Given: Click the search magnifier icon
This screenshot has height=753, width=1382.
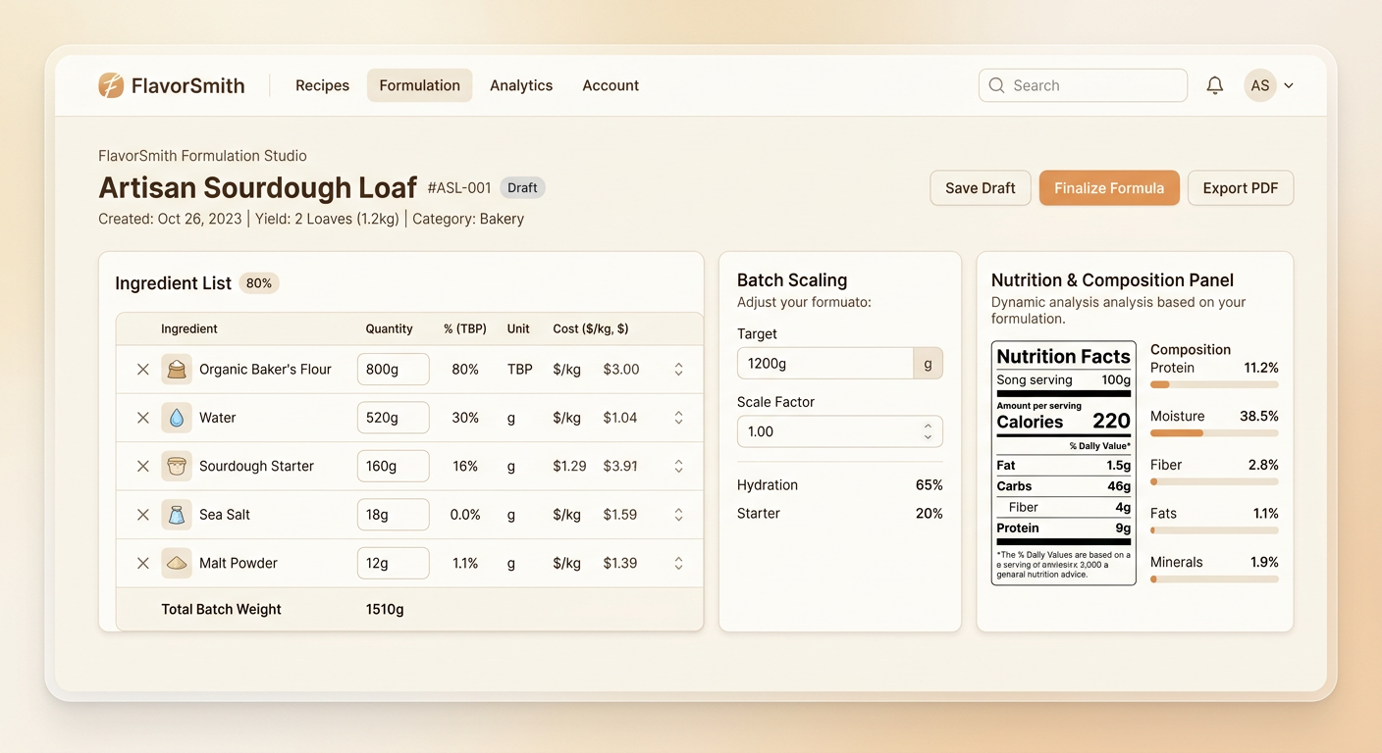Looking at the screenshot, I should pos(996,85).
